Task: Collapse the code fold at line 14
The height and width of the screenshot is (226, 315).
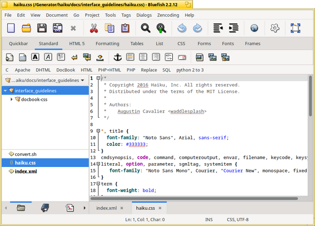Action: (x=98, y=164)
